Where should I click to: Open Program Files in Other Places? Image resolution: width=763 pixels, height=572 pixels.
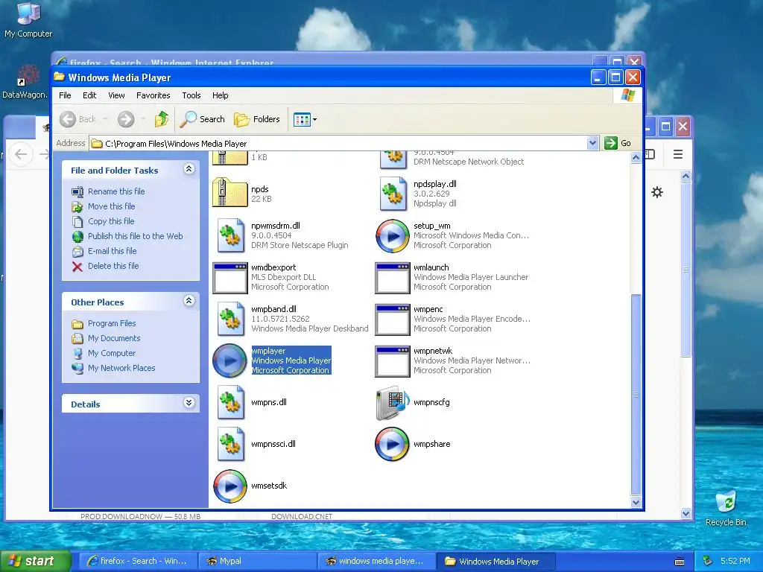pos(112,323)
